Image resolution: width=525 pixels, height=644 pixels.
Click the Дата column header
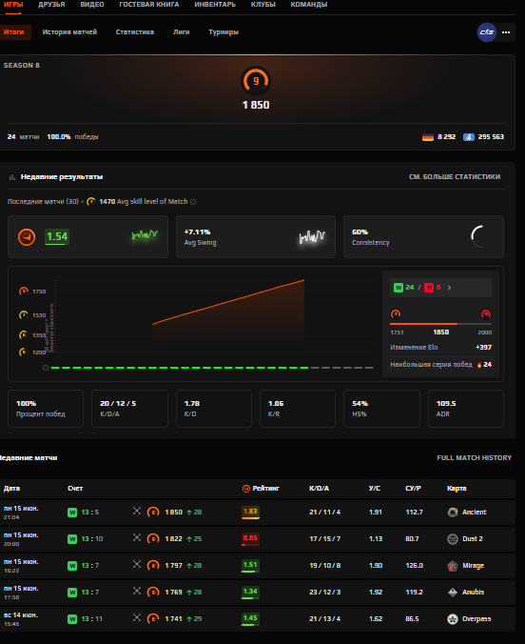(x=12, y=489)
